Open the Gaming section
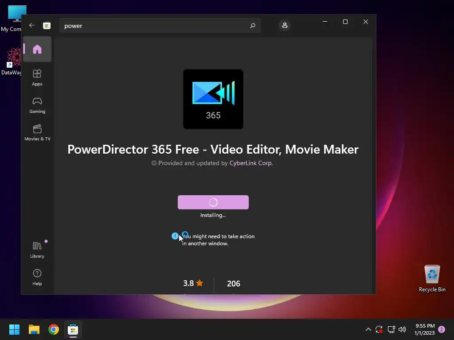This screenshot has width=454, height=340. tap(37, 105)
